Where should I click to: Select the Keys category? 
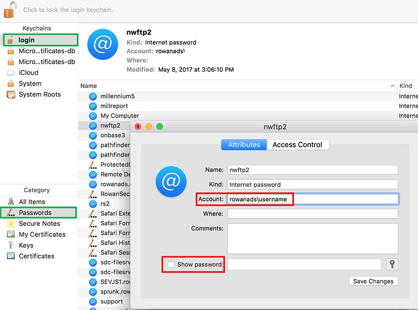coord(26,245)
